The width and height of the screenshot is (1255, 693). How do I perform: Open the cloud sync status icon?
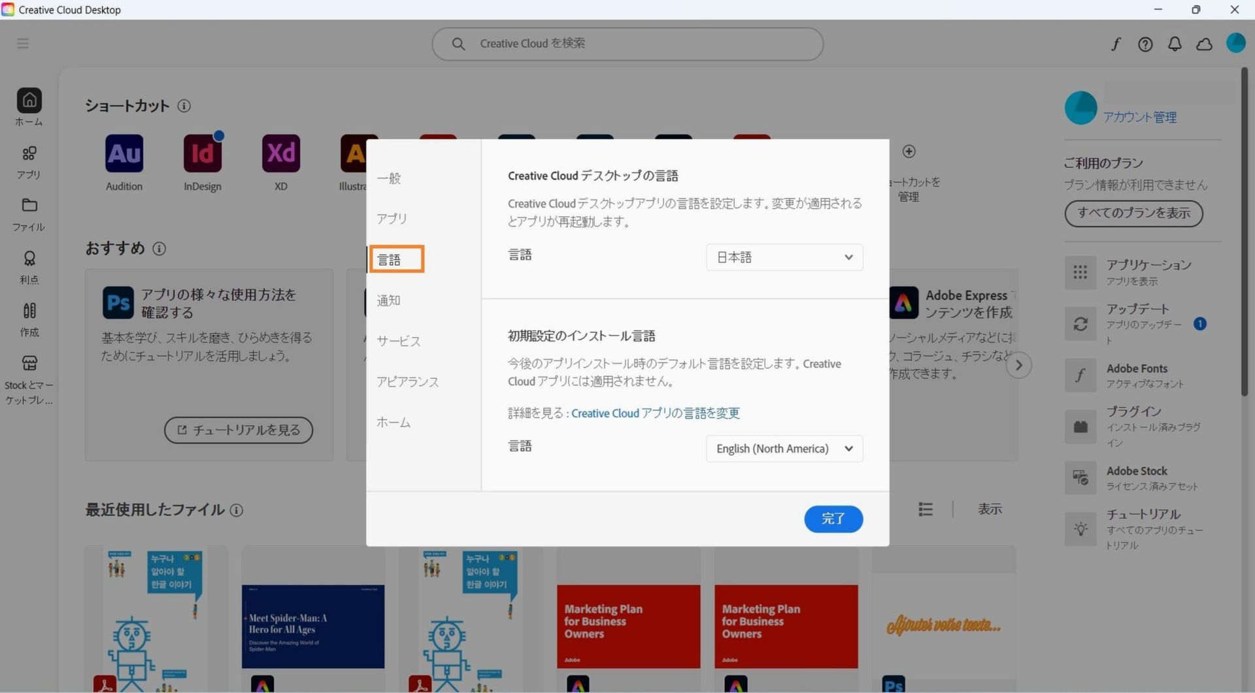click(1204, 44)
